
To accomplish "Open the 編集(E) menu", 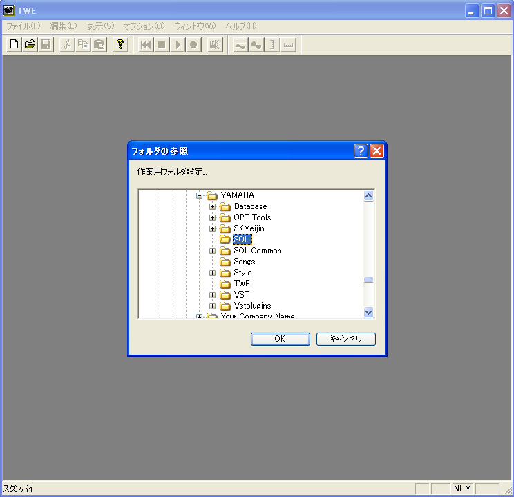I will 64,26.
